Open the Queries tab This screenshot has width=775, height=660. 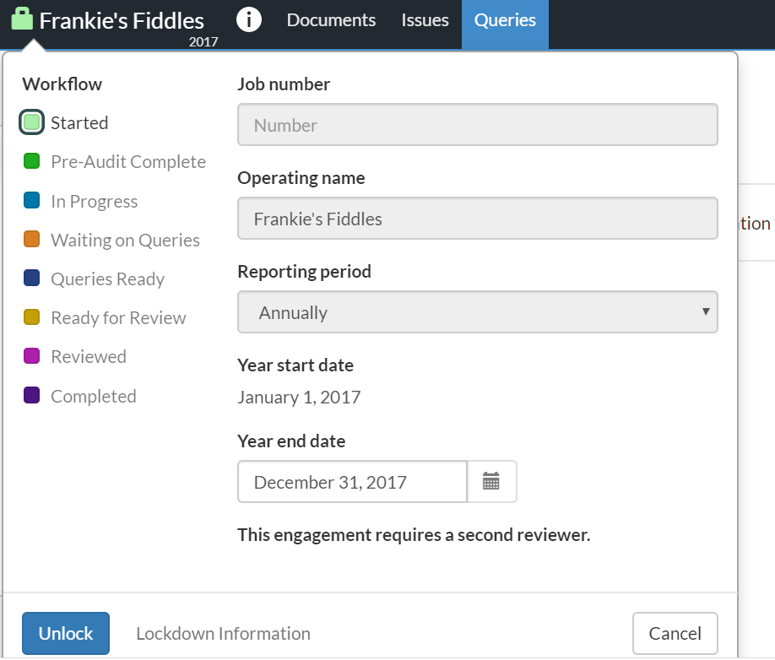tap(505, 20)
